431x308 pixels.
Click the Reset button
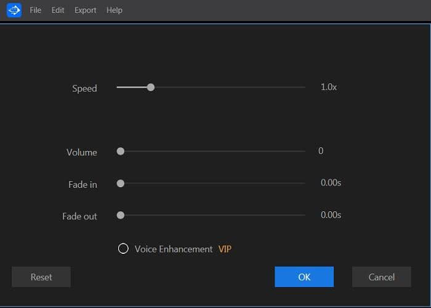click(x=41, y=277)
